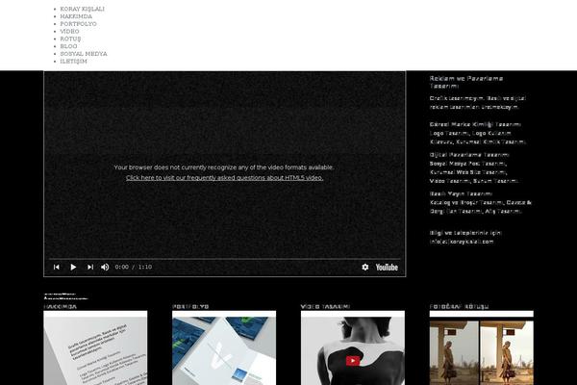Screen dimensions: 577x385
Task: Click the Reklam ve Pazarlama Tasarımı heading
Action: click(466, 82)
